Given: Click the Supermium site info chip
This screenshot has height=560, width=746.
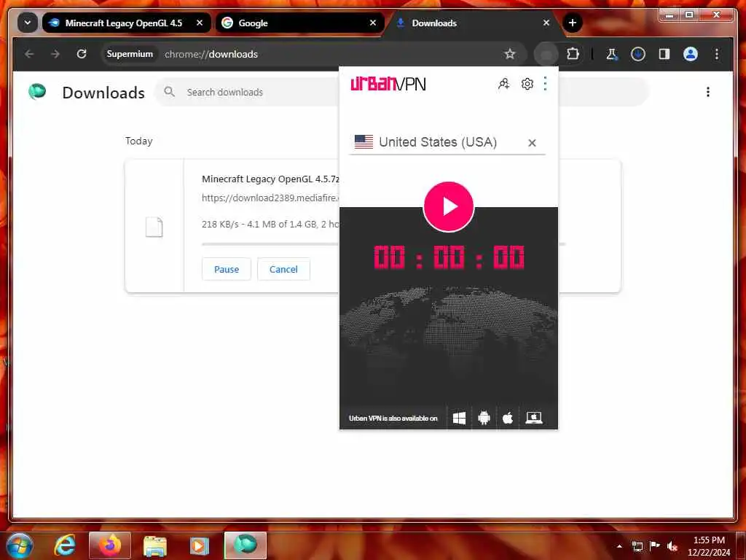Looking at the screenshot, I should (130, 54).
